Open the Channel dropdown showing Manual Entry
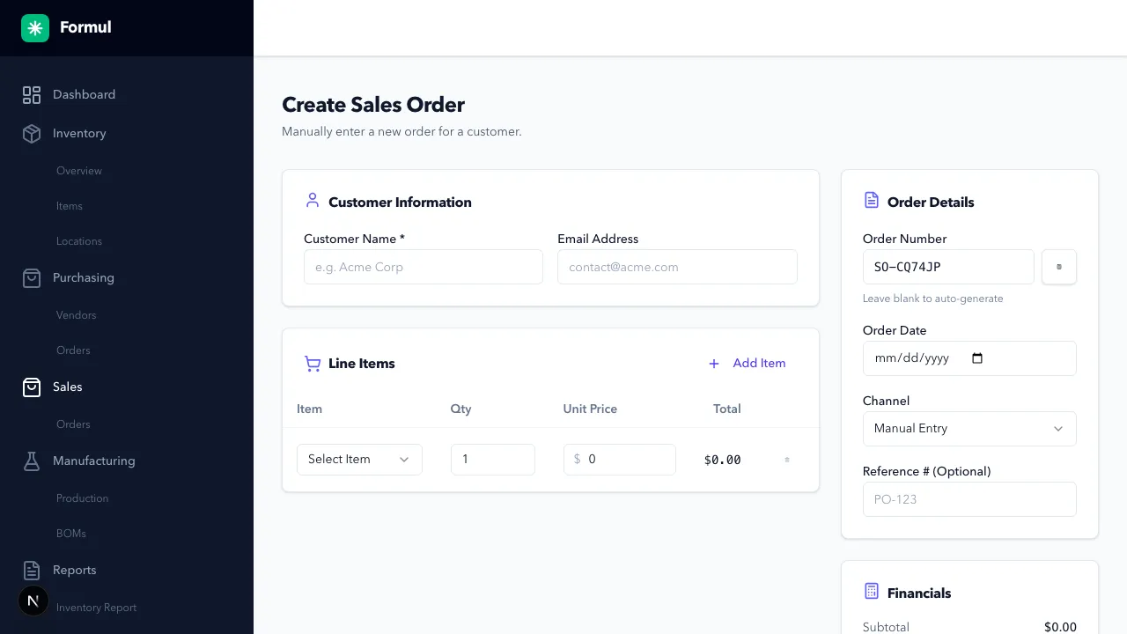 (x=969, y=429)
